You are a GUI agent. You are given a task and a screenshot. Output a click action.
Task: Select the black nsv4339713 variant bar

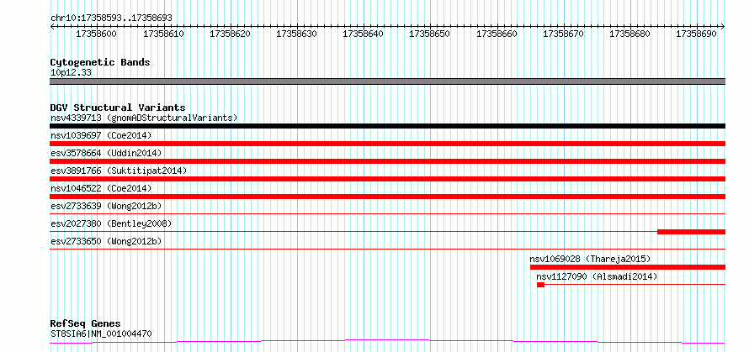pos(388,126)
